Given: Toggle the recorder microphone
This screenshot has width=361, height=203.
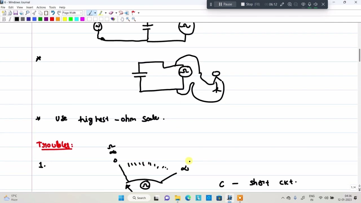Looking at the screenshot, I should pyautogui.click(x=309, y=4).
